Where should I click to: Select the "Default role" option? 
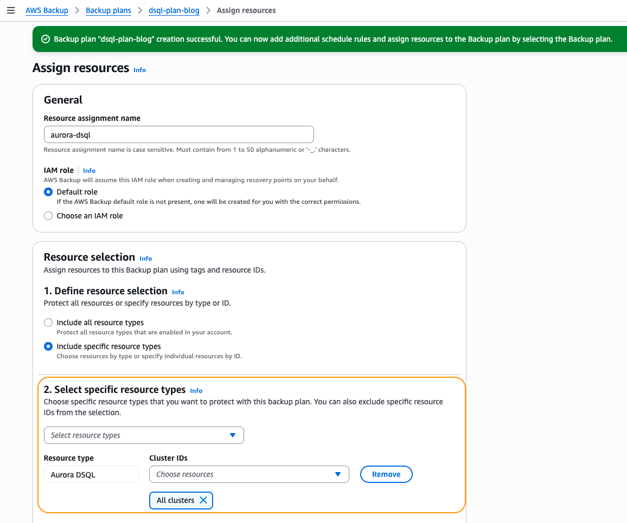(48, 192)
